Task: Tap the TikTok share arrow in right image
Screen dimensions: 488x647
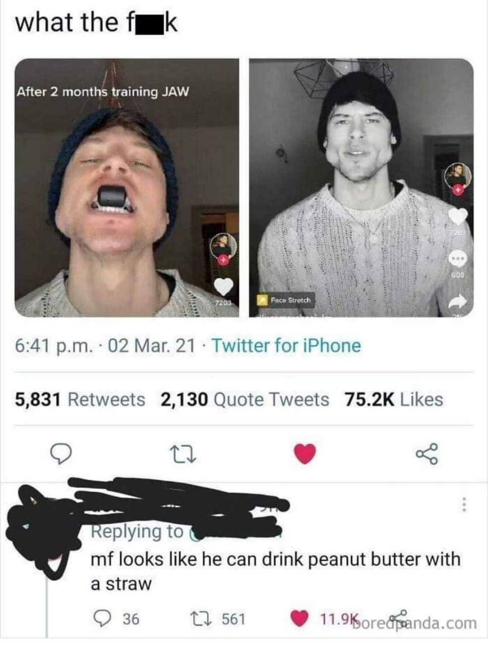Action: 457,301
